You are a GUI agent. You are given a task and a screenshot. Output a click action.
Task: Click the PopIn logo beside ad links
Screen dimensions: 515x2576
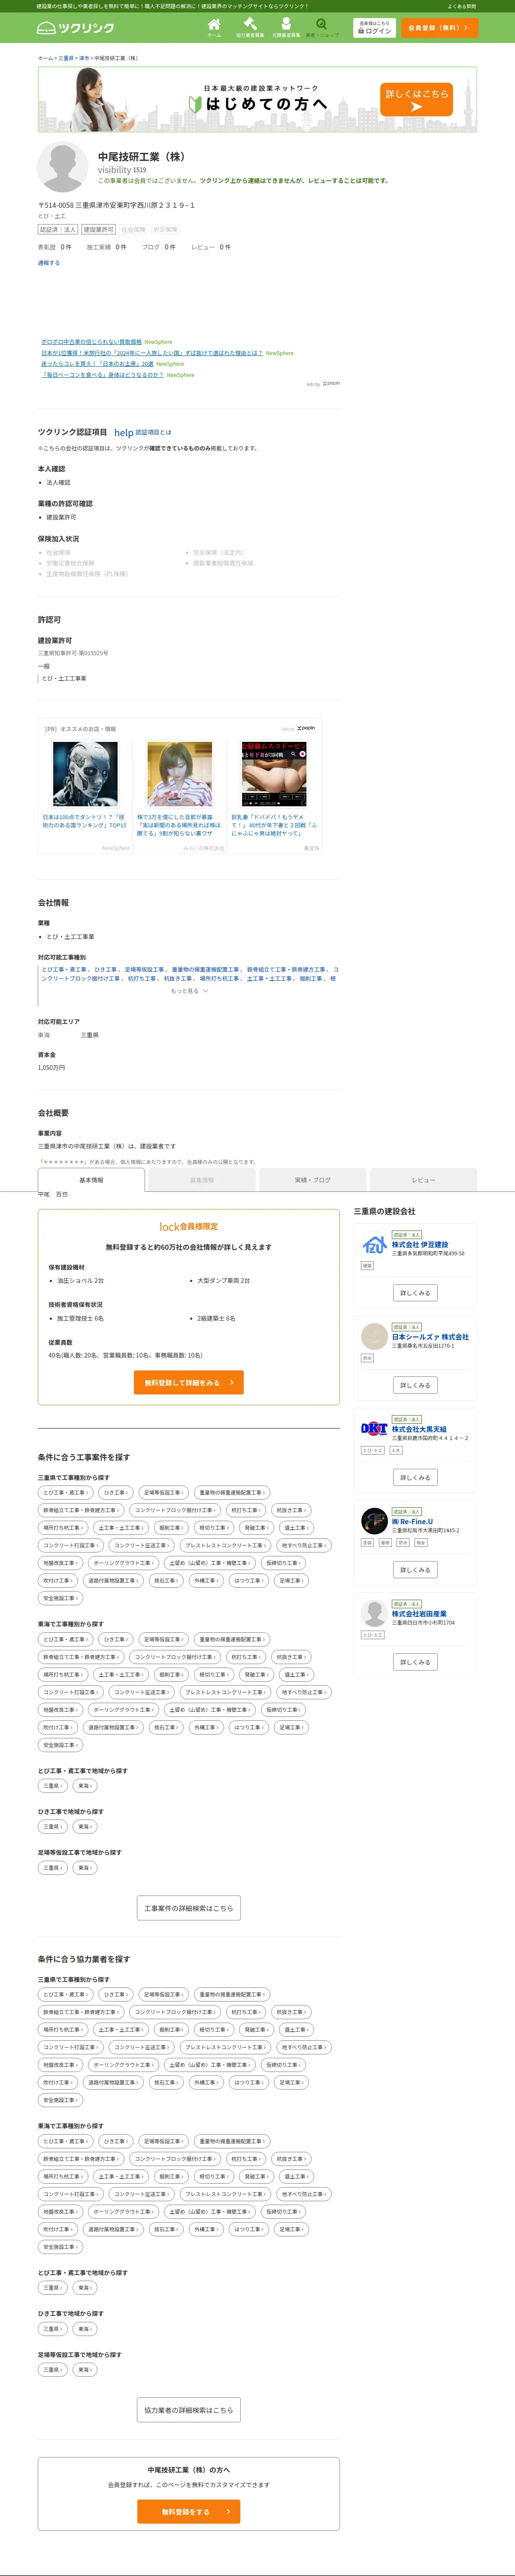(x=331, y=384)
